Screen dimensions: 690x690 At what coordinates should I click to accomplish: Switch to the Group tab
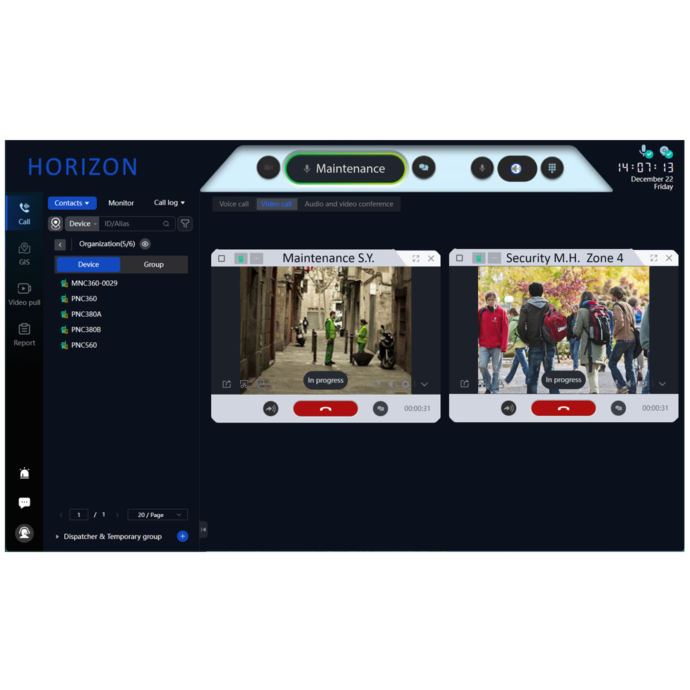[x=153, y=264]
